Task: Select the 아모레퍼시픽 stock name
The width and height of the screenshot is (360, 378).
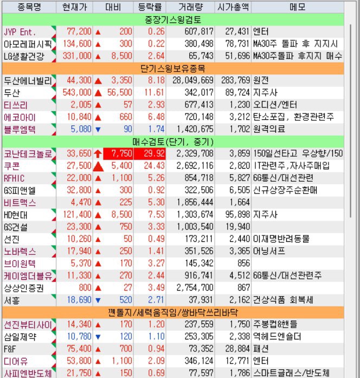Action: click(28, 44)
